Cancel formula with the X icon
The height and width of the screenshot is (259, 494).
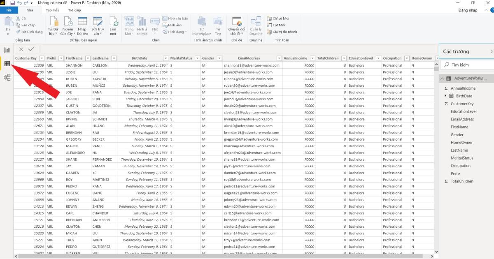pyautogui.click(x=21, y=49)
